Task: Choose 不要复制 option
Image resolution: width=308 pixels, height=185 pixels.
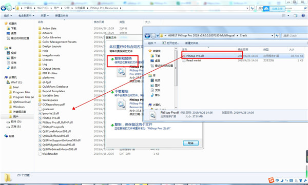Action: [x=121, y=92]
